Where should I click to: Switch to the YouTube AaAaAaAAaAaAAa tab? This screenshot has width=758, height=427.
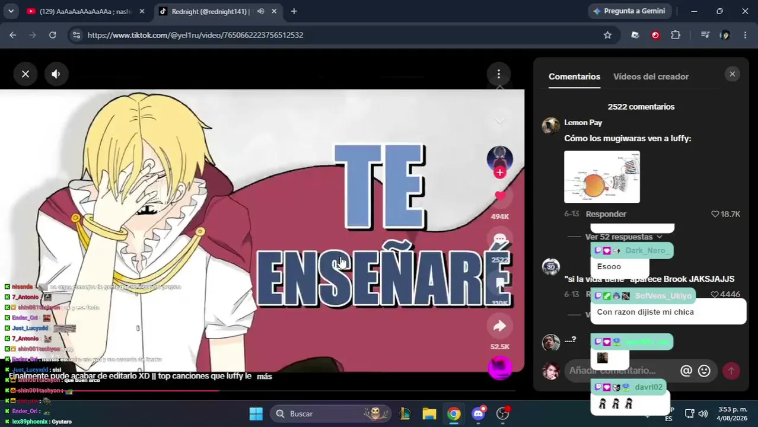point(84,11)
